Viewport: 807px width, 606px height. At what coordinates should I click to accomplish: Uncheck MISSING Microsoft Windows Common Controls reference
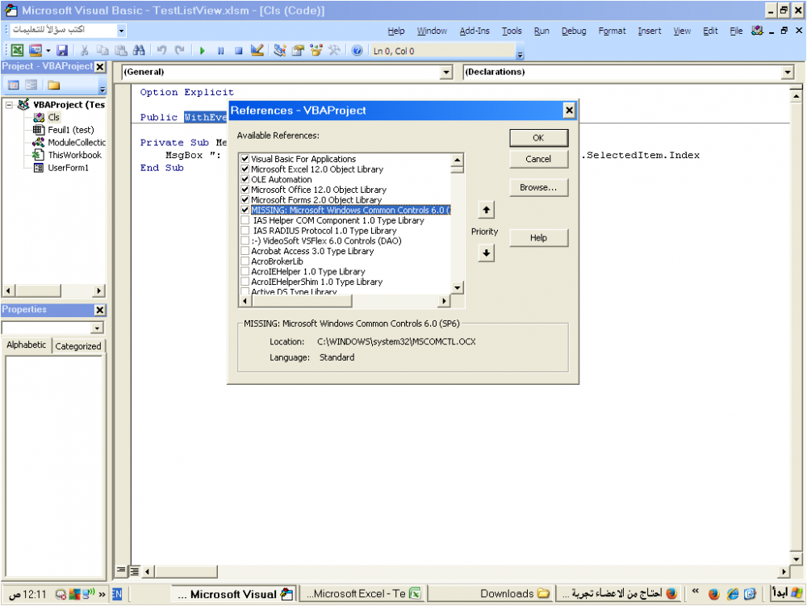[245, 210]
